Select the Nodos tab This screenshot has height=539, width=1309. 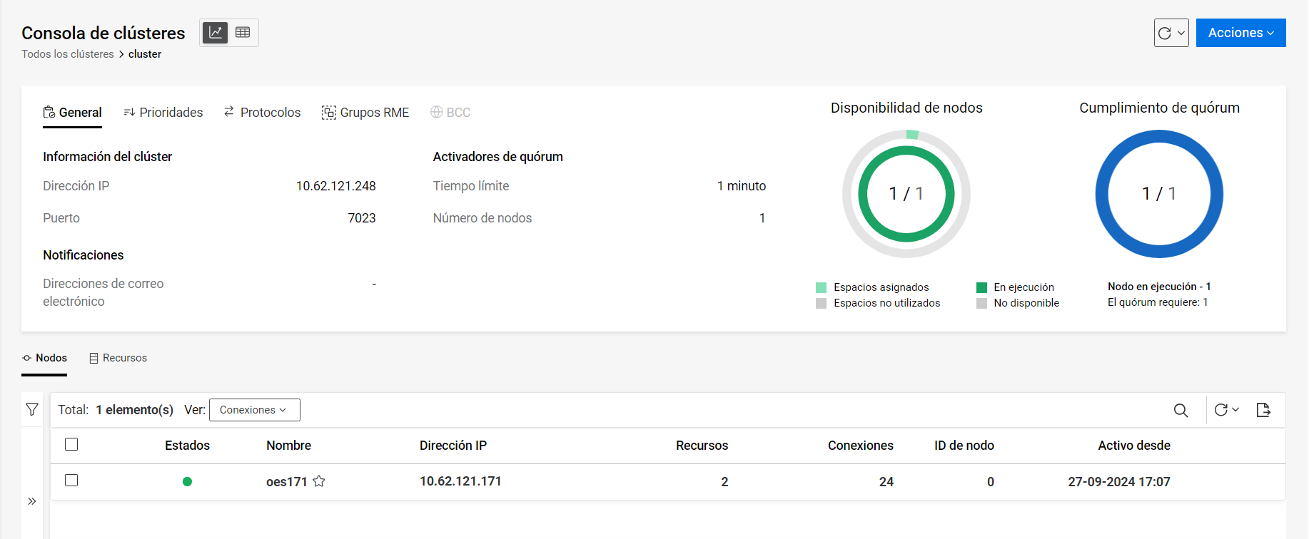[44, 358]
